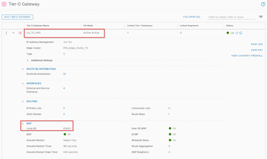Click Add Tier-0 Gateway button
Image resolution: width=267 pixels, height=159 pixels.
pyautogui.click(x=17, y=17)
